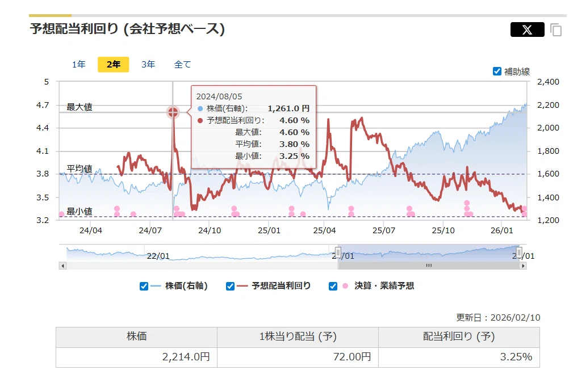569x387 pixels.
Task: Click the 24/10 x-axis label
Action: (x=210, y=230)
